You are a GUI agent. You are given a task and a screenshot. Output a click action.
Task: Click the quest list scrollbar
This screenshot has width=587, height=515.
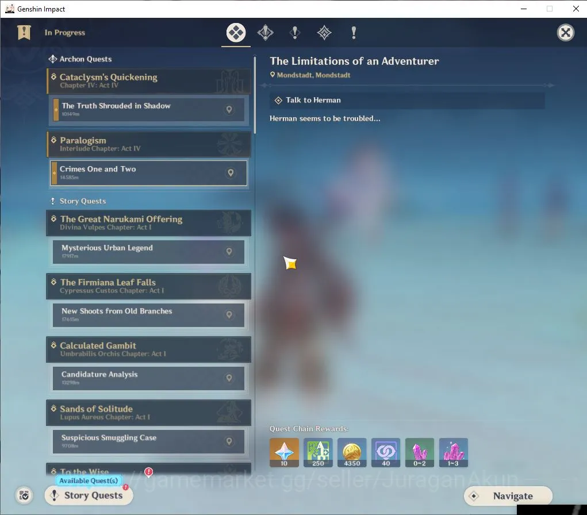tap(255, 95)
